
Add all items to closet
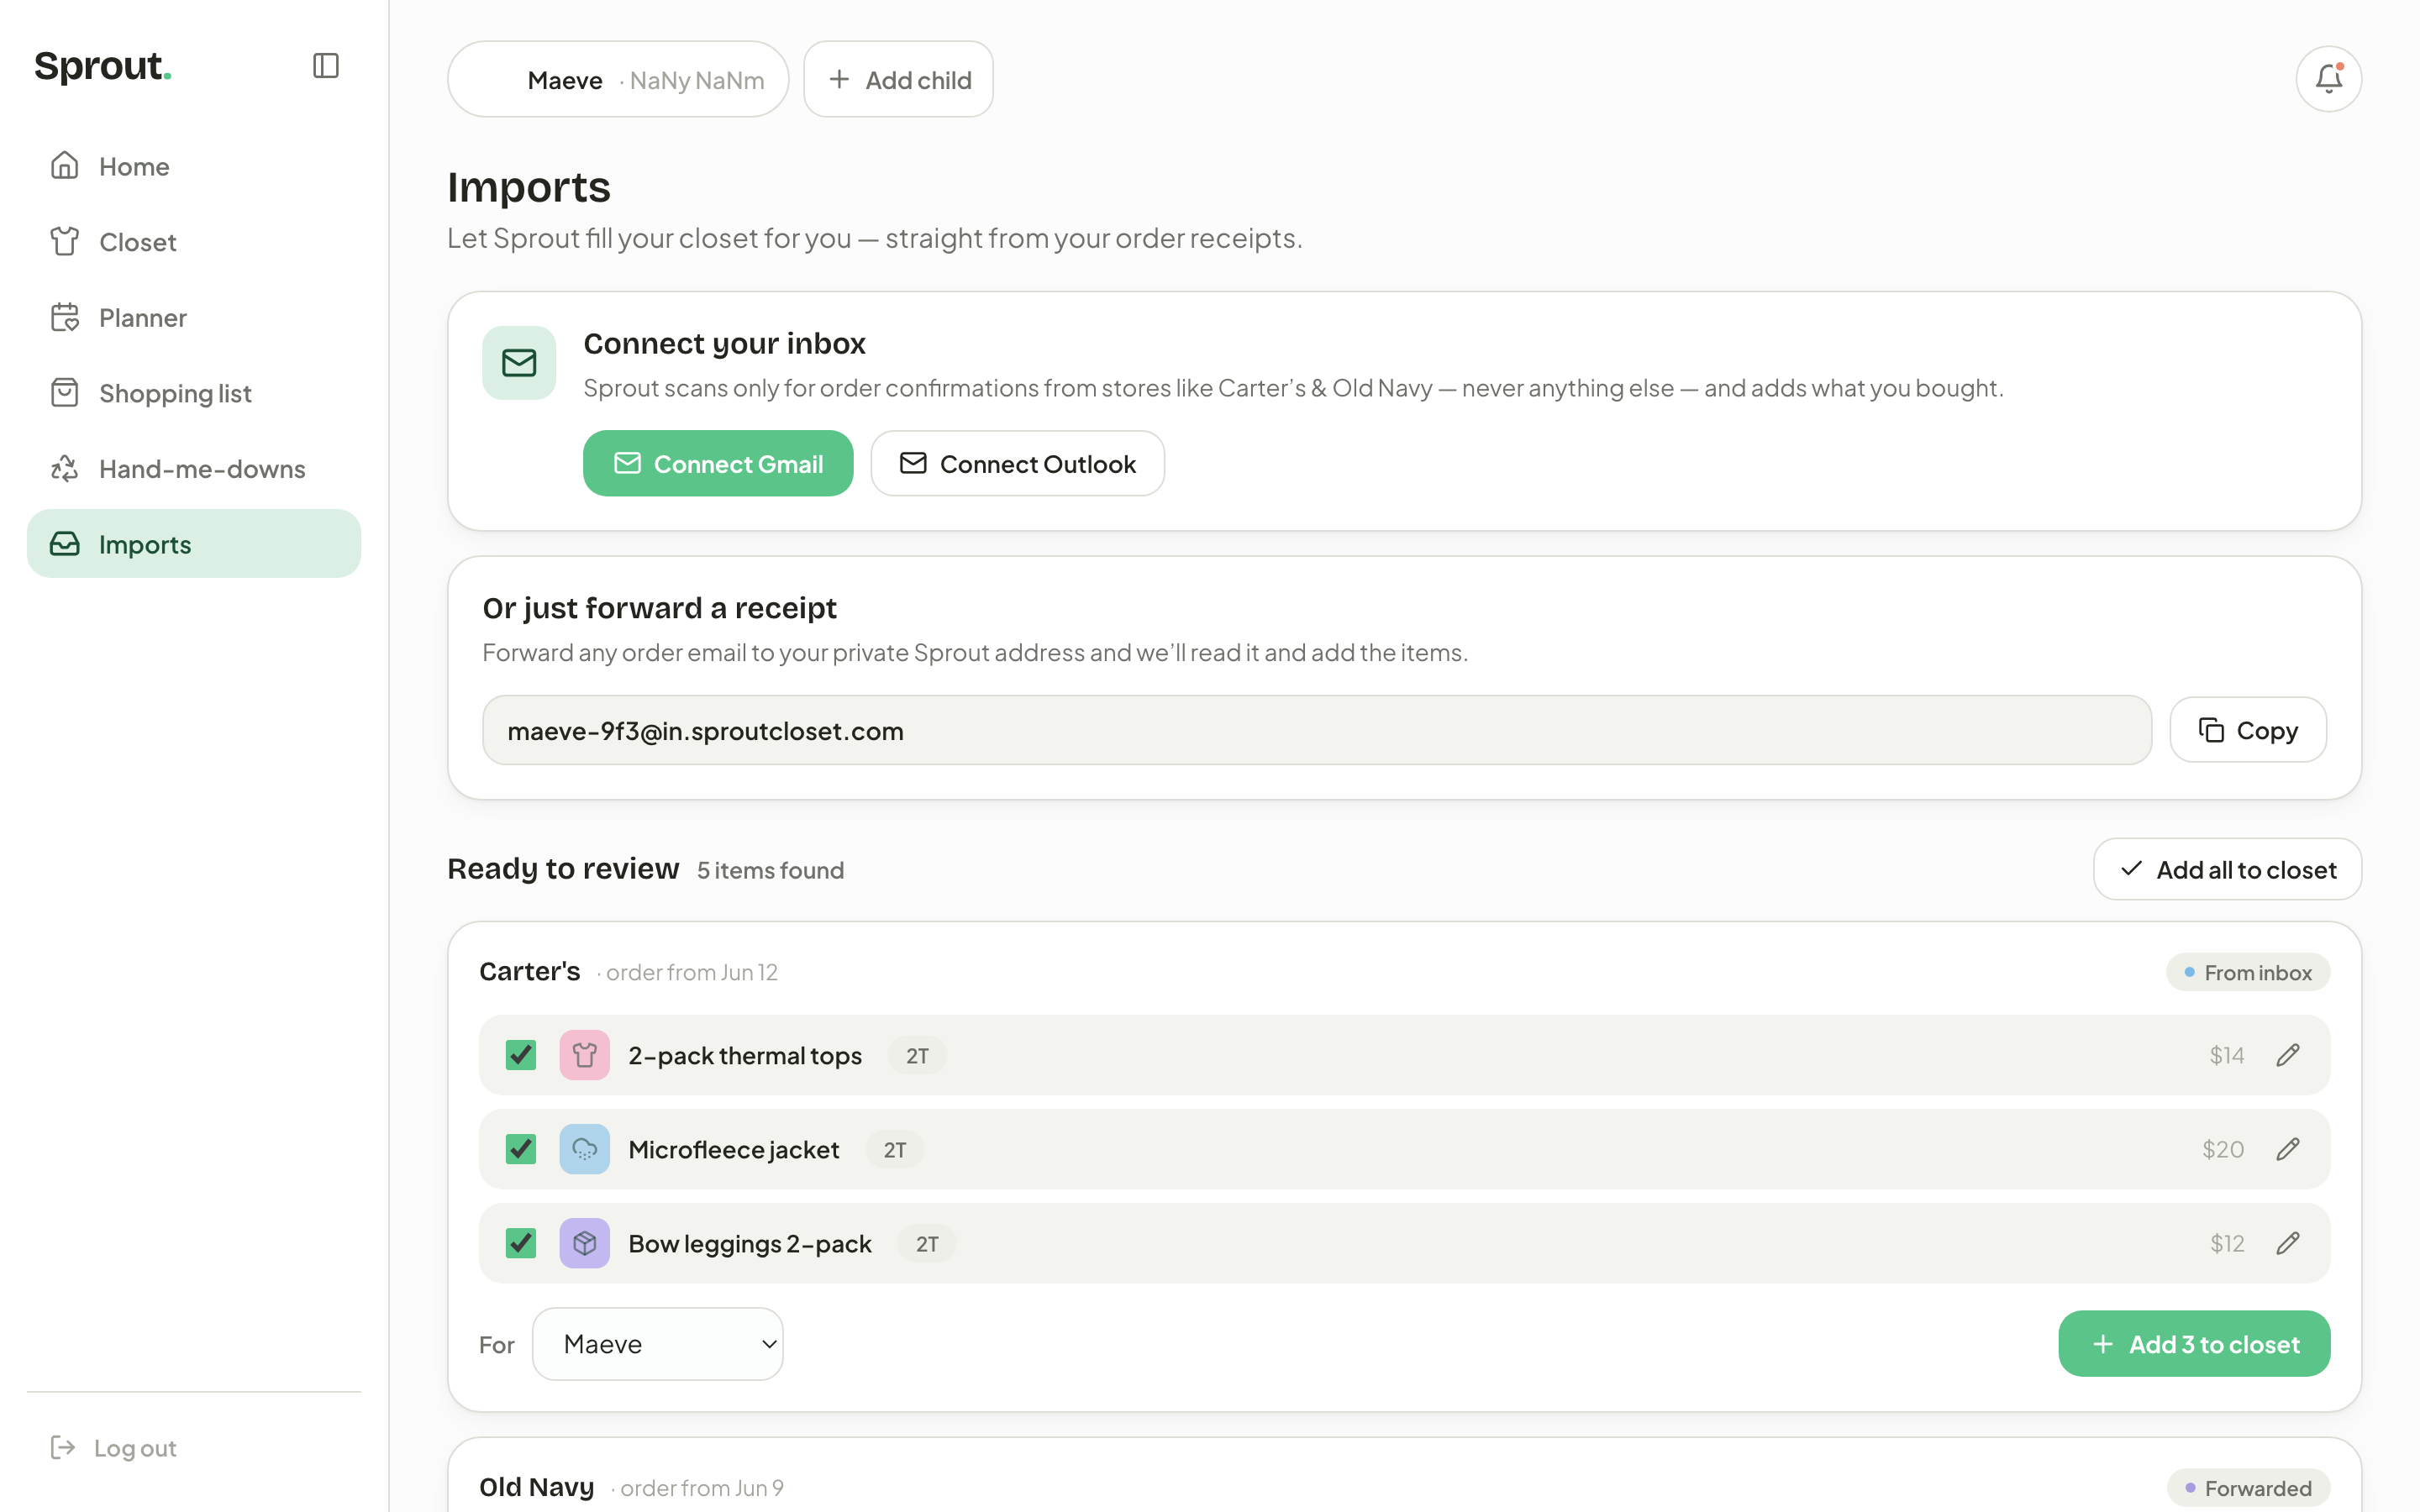pos(2227,870)
